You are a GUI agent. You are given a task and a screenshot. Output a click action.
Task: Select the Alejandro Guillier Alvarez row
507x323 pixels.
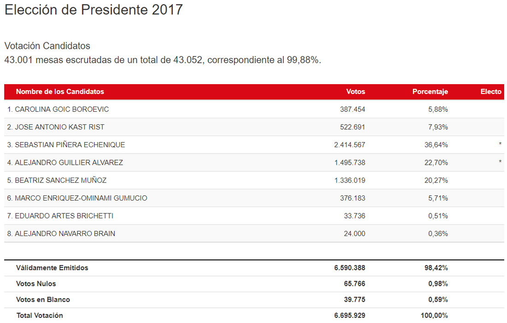click(x=254, y=162)
